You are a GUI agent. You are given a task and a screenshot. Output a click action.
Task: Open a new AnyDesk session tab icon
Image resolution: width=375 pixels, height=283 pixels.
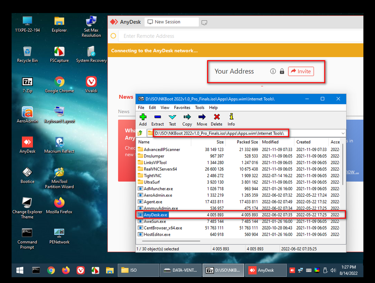[204, 23]
